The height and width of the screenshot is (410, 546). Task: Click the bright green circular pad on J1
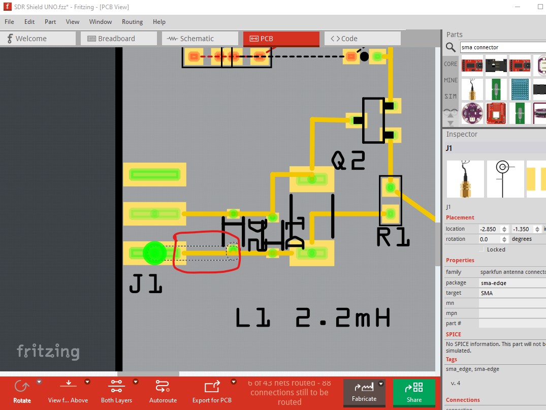154,253
